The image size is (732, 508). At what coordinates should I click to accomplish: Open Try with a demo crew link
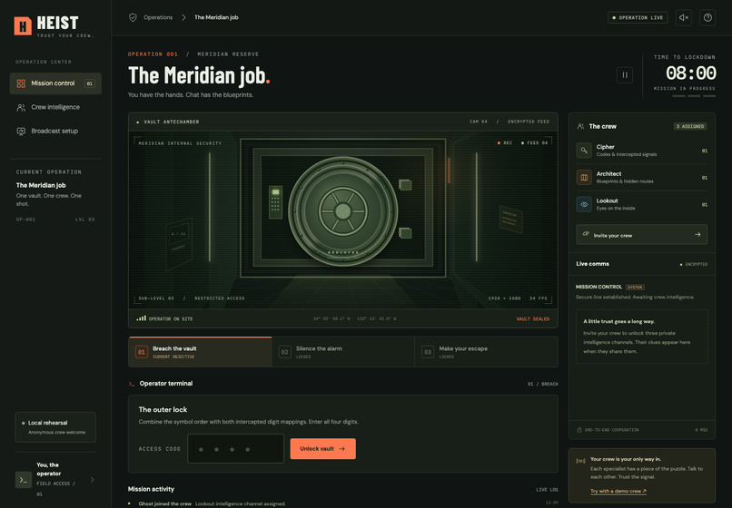click(618, 491)
